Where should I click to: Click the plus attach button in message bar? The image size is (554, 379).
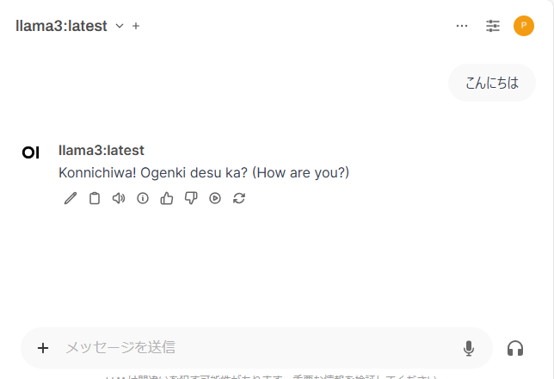[43, 348]
